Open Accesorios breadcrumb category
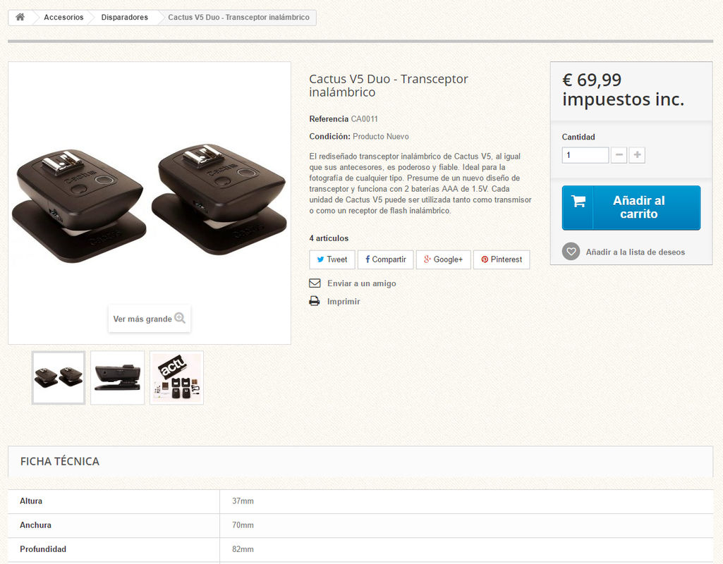Screen dimensions: 723x564 pos(63,17)
